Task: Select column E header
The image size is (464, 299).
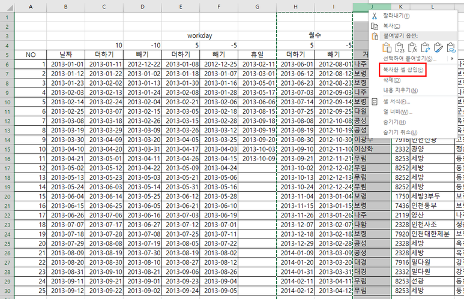Action: (x=181, y=7)
